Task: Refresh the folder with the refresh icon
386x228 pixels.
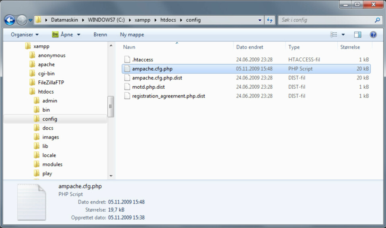Action: [269, 20]
